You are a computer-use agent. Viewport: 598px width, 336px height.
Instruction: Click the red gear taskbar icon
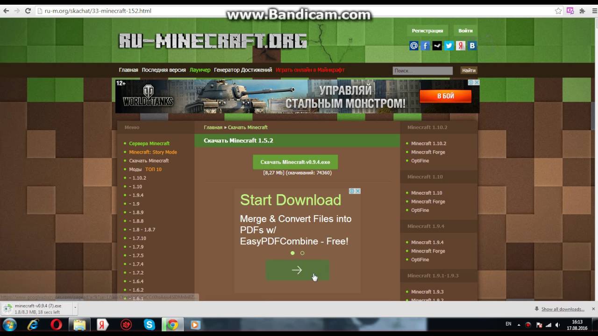[126, 325]
